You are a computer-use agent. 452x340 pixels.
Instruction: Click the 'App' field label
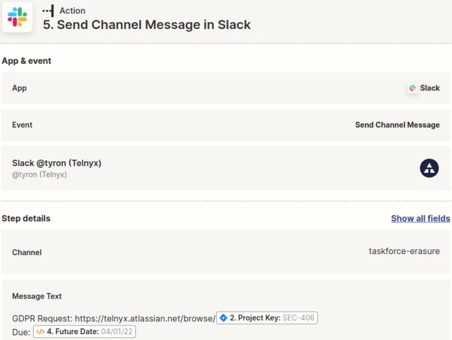(19, 88)
